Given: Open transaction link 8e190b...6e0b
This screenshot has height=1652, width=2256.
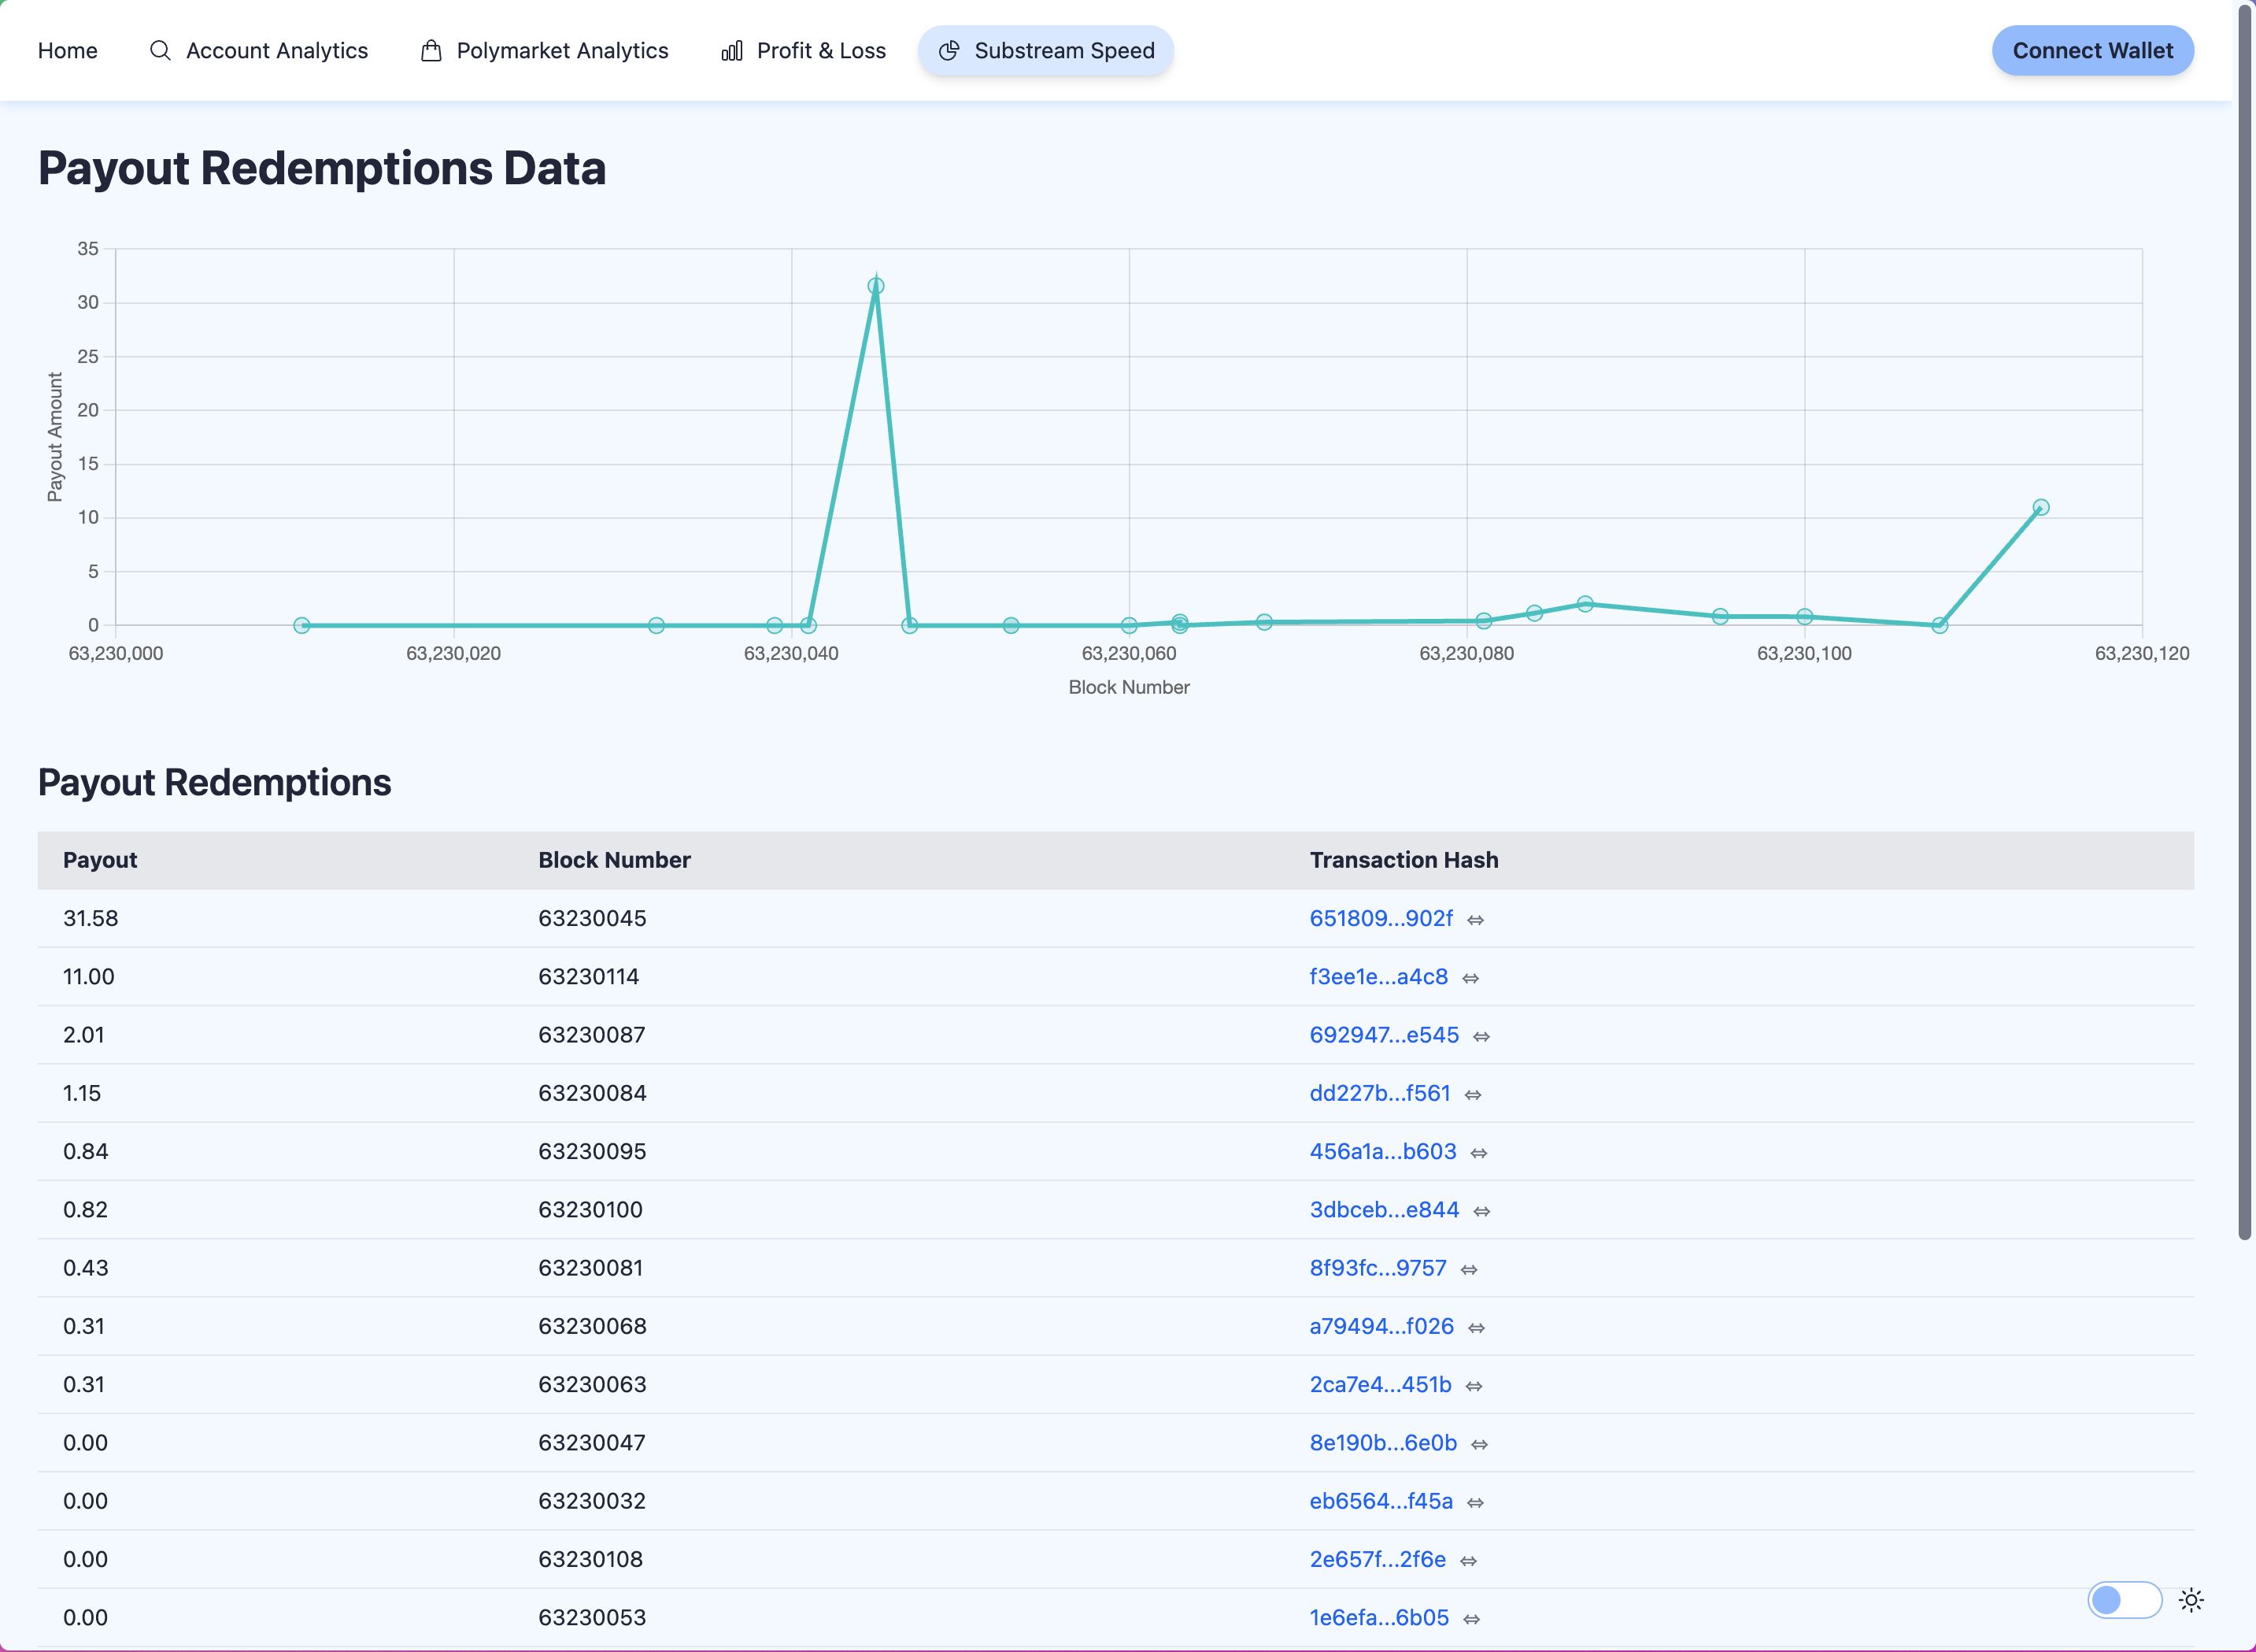Looking at the screenshot, I should [x=1382, y=1442].
